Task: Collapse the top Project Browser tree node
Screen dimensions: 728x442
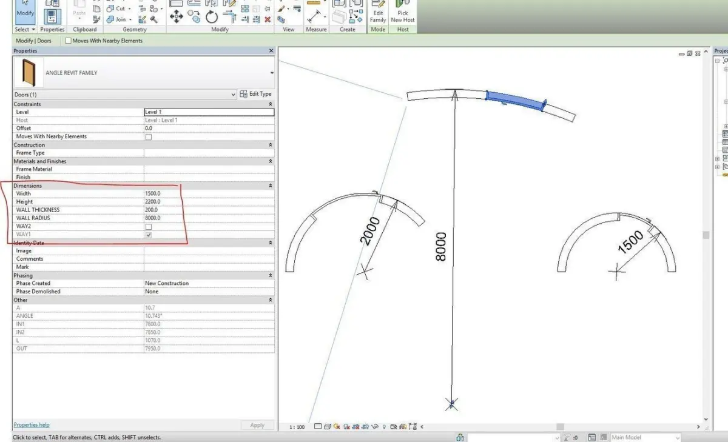Action: [x=718, y=61]
